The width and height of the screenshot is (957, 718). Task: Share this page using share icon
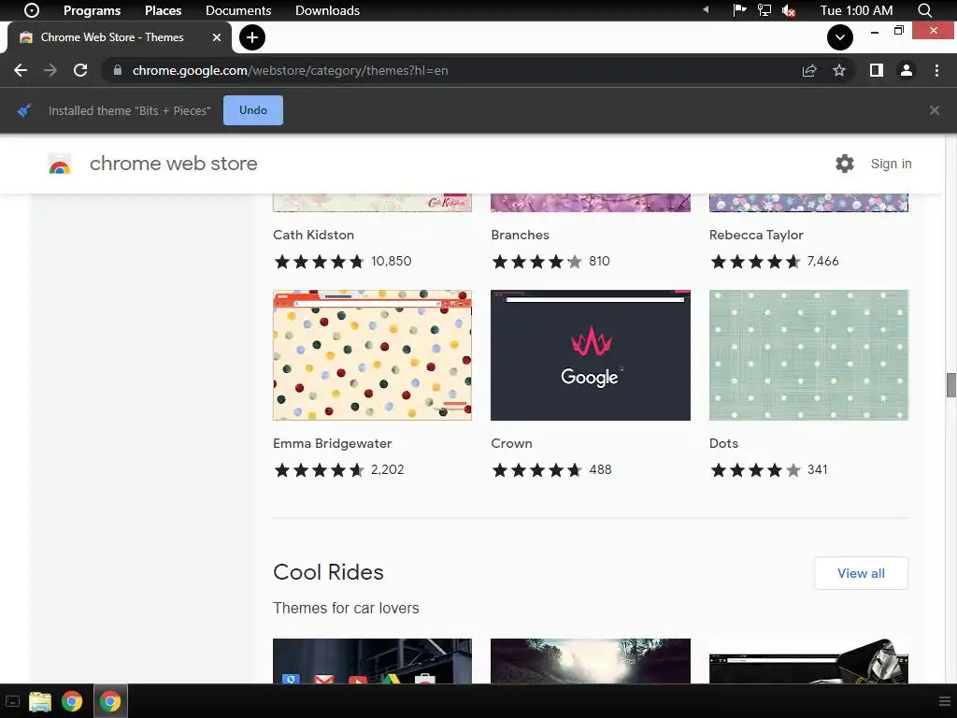pyautogui.click(x=809, y=70)
